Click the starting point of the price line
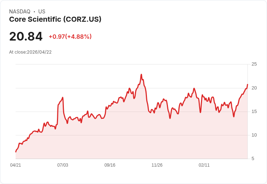Image resolution: width=267 pixels, height=184 pixels. tap(16, 152)
